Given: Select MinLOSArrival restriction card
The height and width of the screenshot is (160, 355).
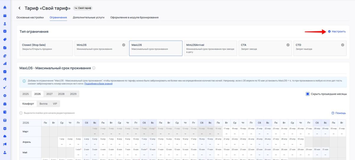Looking at the screenshot, I should 210,48.
